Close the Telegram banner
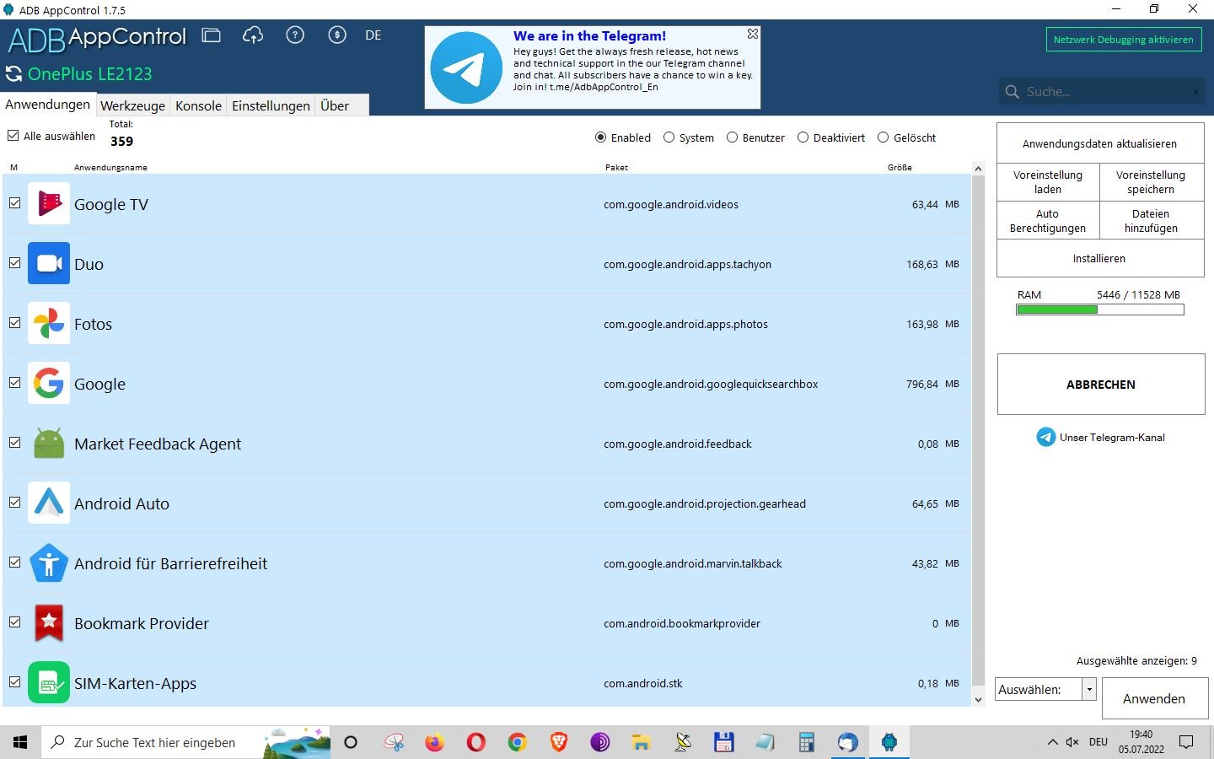The height and width of the screenshot is (759, 1214). click(x=753, y=34)
